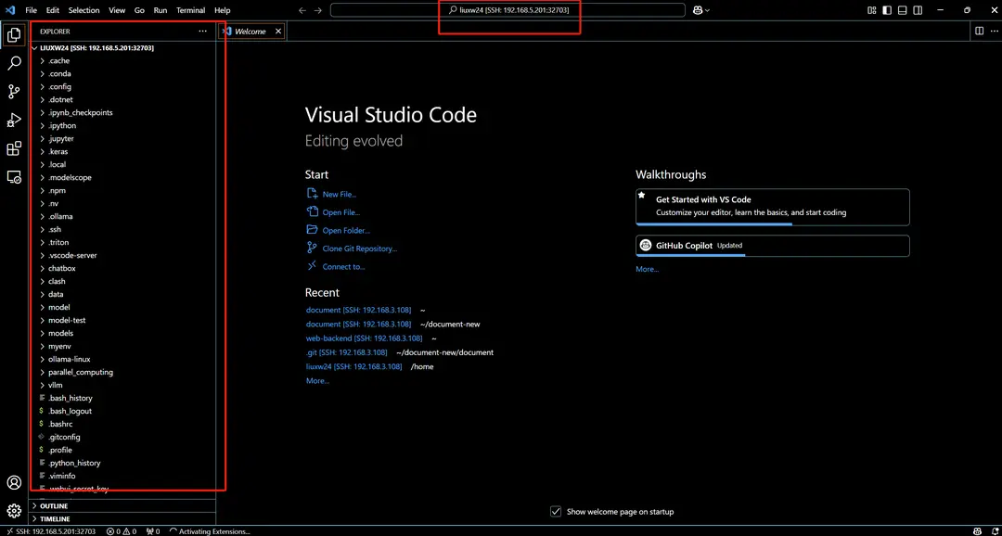Open recent web-backend SSH workspace
This screenshot has width=1002, height=536.
[365, 338]
